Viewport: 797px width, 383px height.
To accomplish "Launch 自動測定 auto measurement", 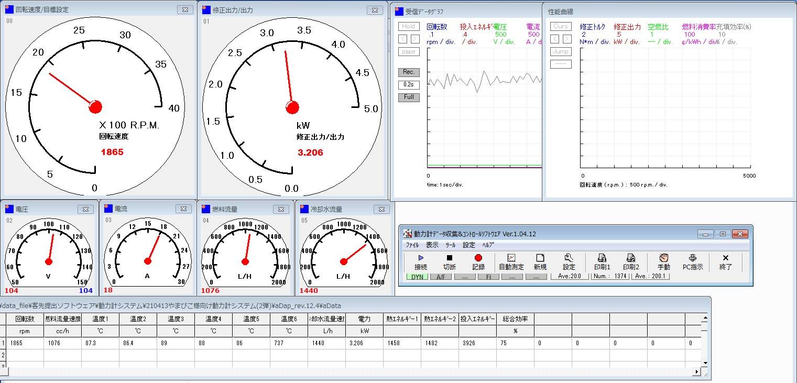I will (x=511, y=258).
